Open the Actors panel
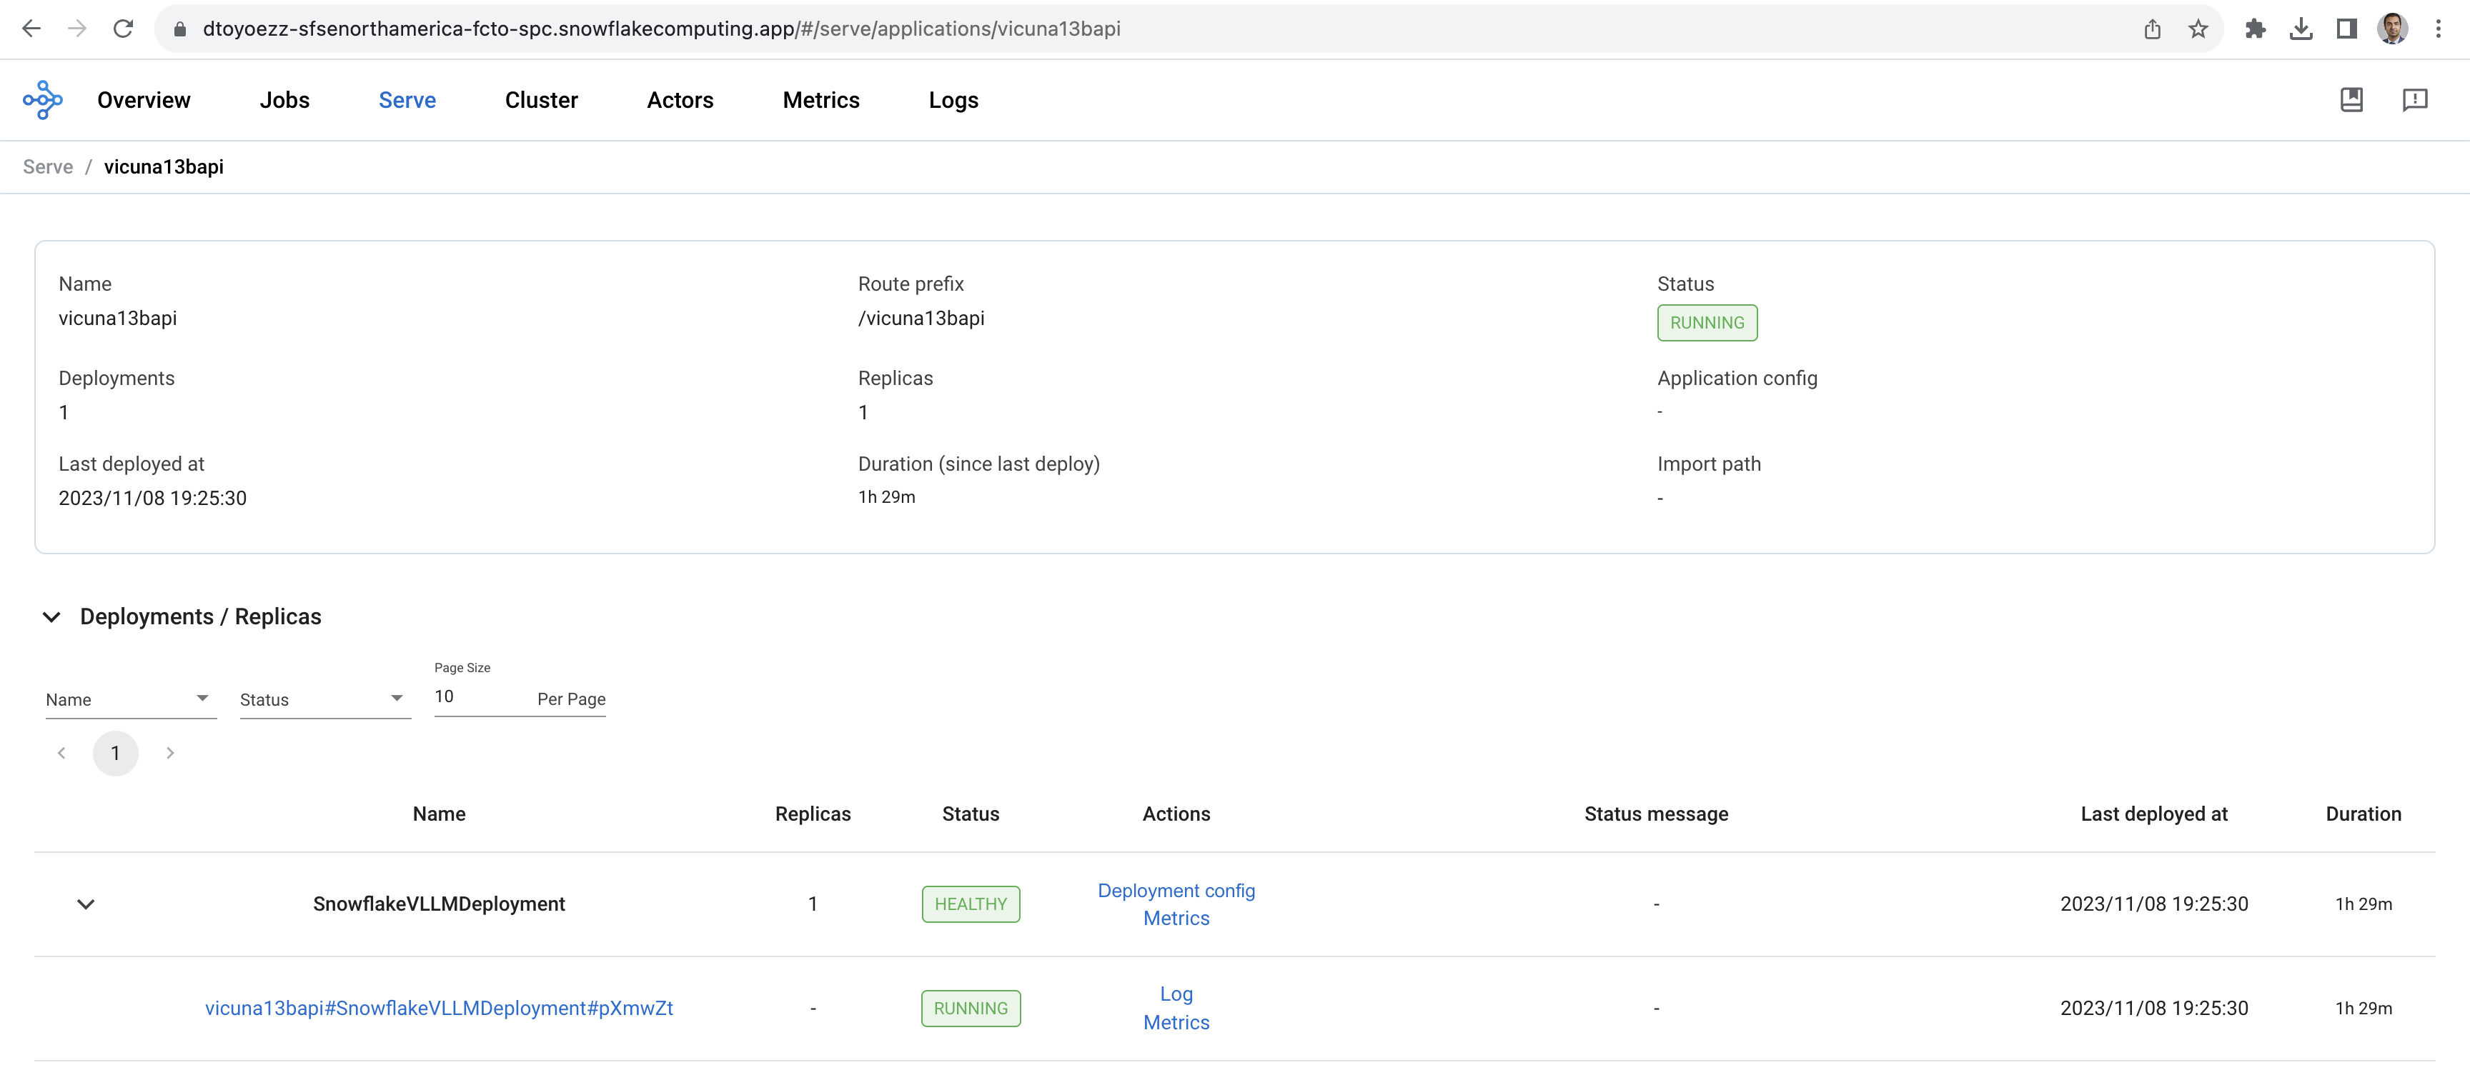This screenshot has width=2470, height=1090. pos(680,101)
